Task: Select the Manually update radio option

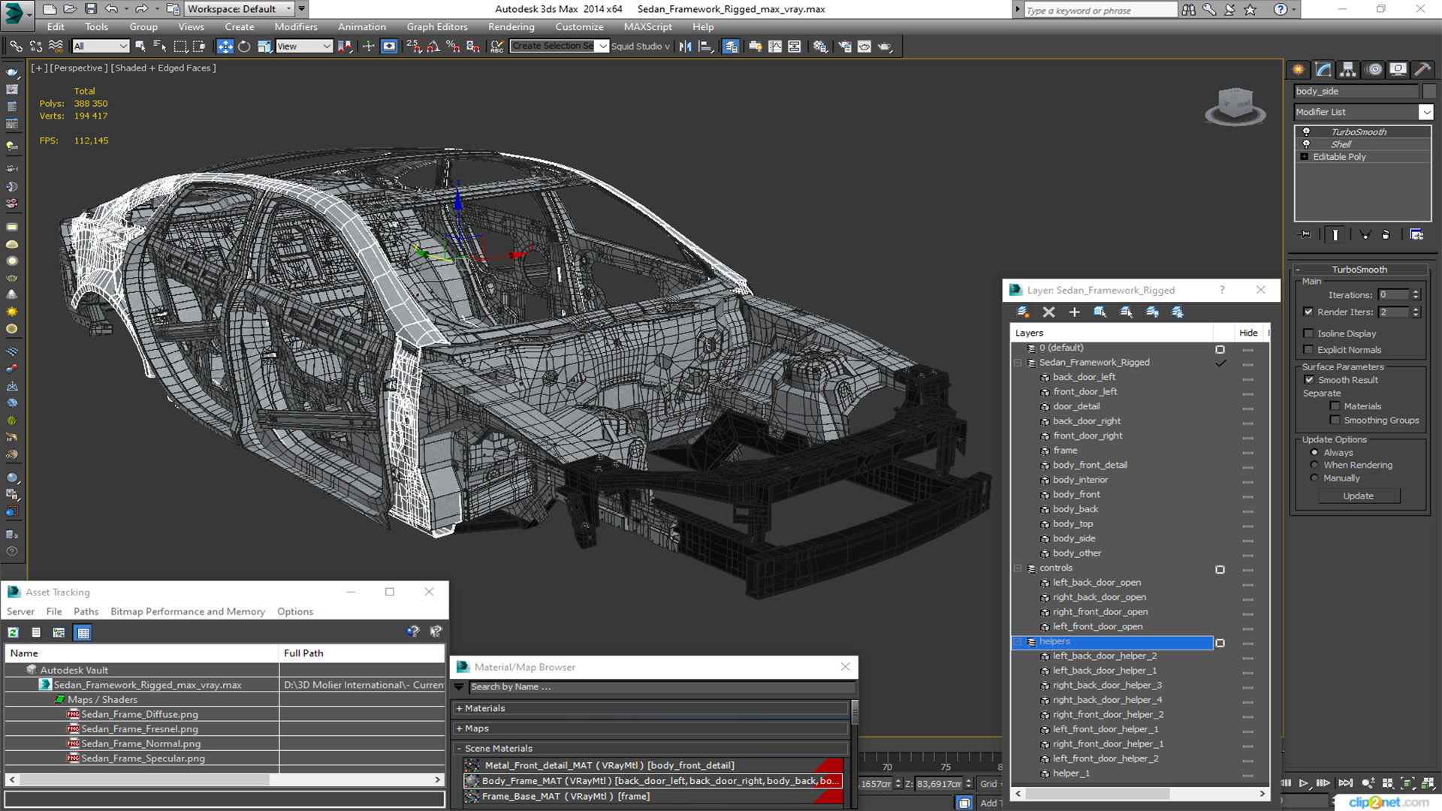Action: click(x=1314, y=478)
